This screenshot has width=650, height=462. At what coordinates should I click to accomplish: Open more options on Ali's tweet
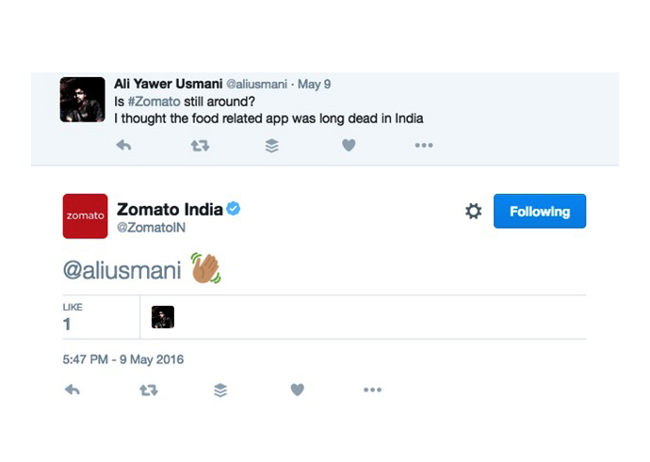[424, 146]
